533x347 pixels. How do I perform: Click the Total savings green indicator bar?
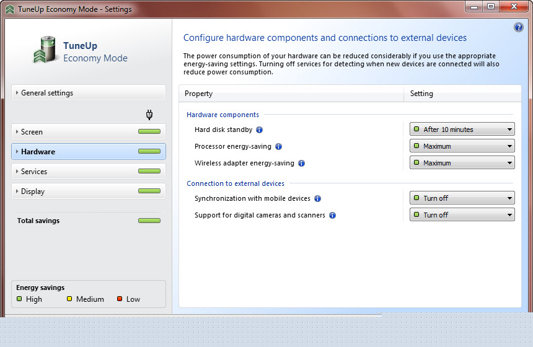pyautogui.click(x=149, y=221)
